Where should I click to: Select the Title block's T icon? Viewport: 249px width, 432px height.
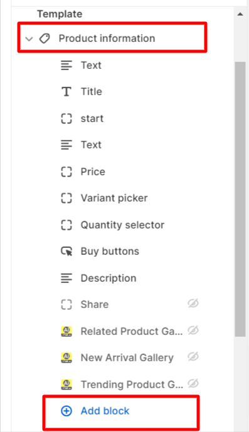(66, 91)
